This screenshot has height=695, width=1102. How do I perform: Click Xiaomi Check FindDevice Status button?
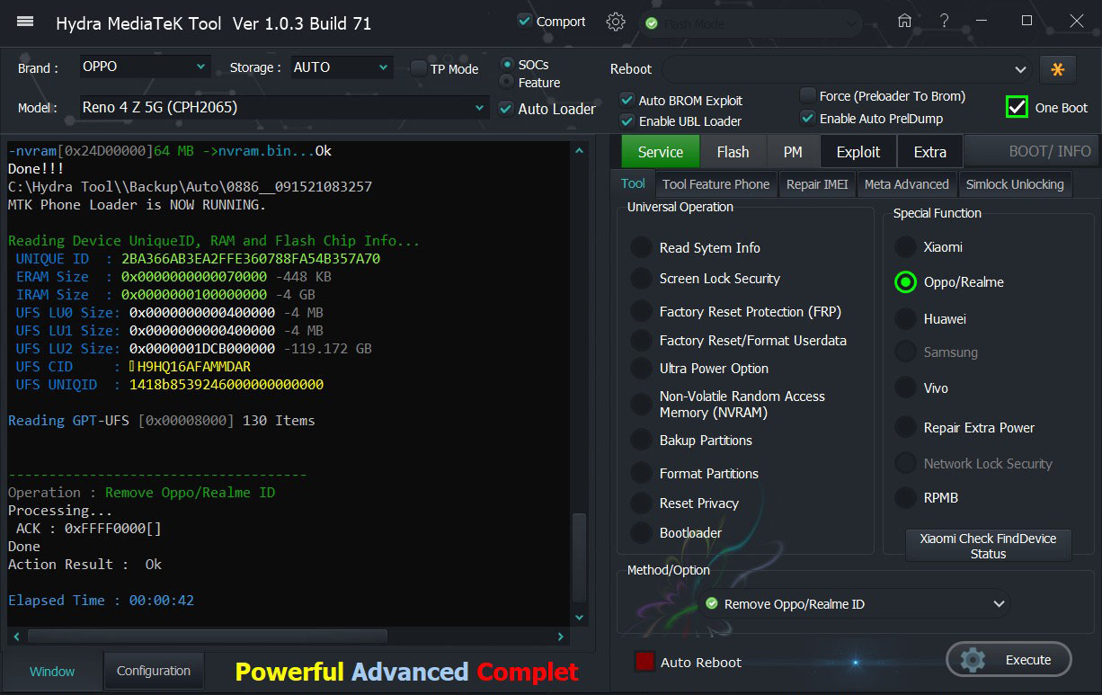[988, 546]
